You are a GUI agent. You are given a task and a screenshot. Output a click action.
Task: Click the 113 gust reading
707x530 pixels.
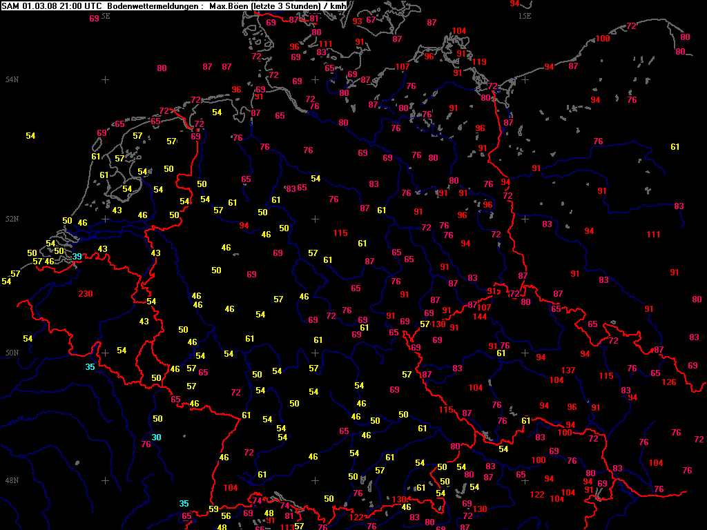(x=287, y=527)
